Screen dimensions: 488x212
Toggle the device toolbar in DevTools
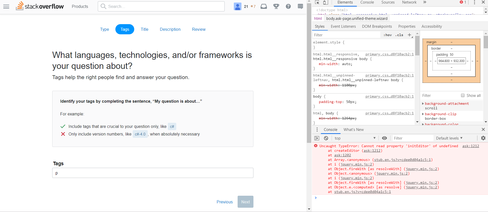[326, 2]
